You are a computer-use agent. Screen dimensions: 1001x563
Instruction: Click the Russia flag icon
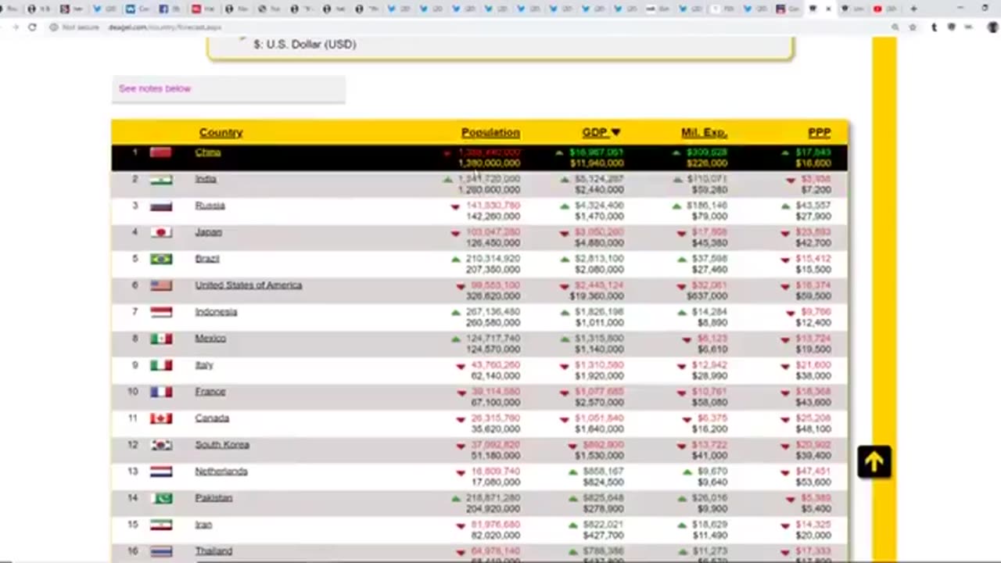161,206
